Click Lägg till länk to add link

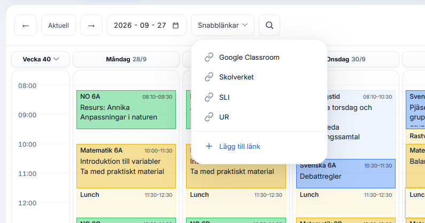click(259, 146)
